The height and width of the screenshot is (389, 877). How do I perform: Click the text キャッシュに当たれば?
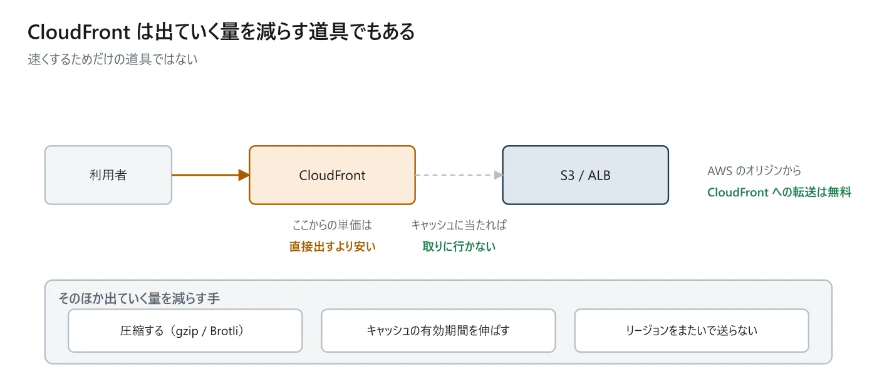click(459, 225)
